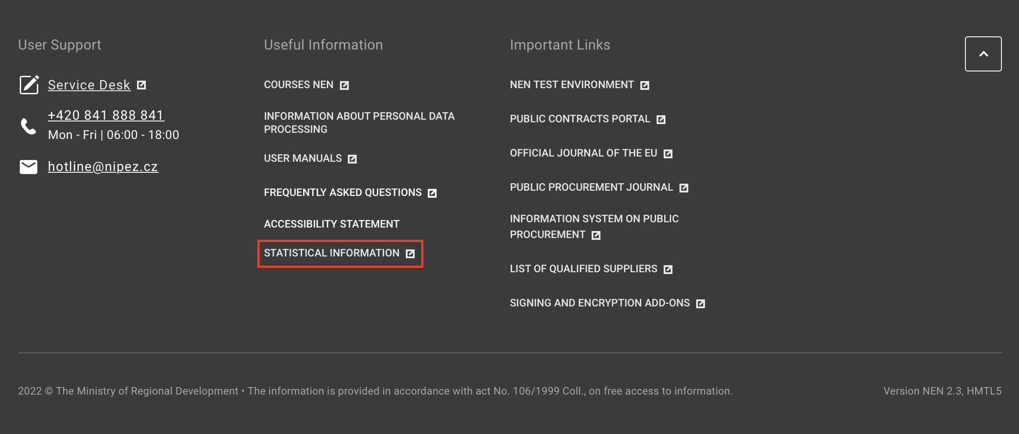Open Official Journal of the EU
1019x434 pixels.
(583, 153)
